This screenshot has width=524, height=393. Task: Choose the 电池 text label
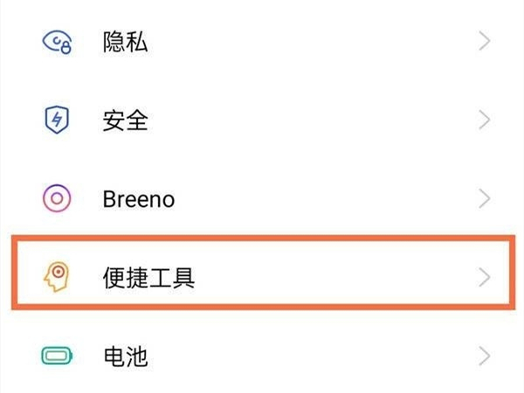pyautogui.click(x=124, y=356)
